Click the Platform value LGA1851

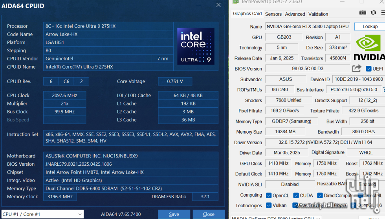[108, 42]
